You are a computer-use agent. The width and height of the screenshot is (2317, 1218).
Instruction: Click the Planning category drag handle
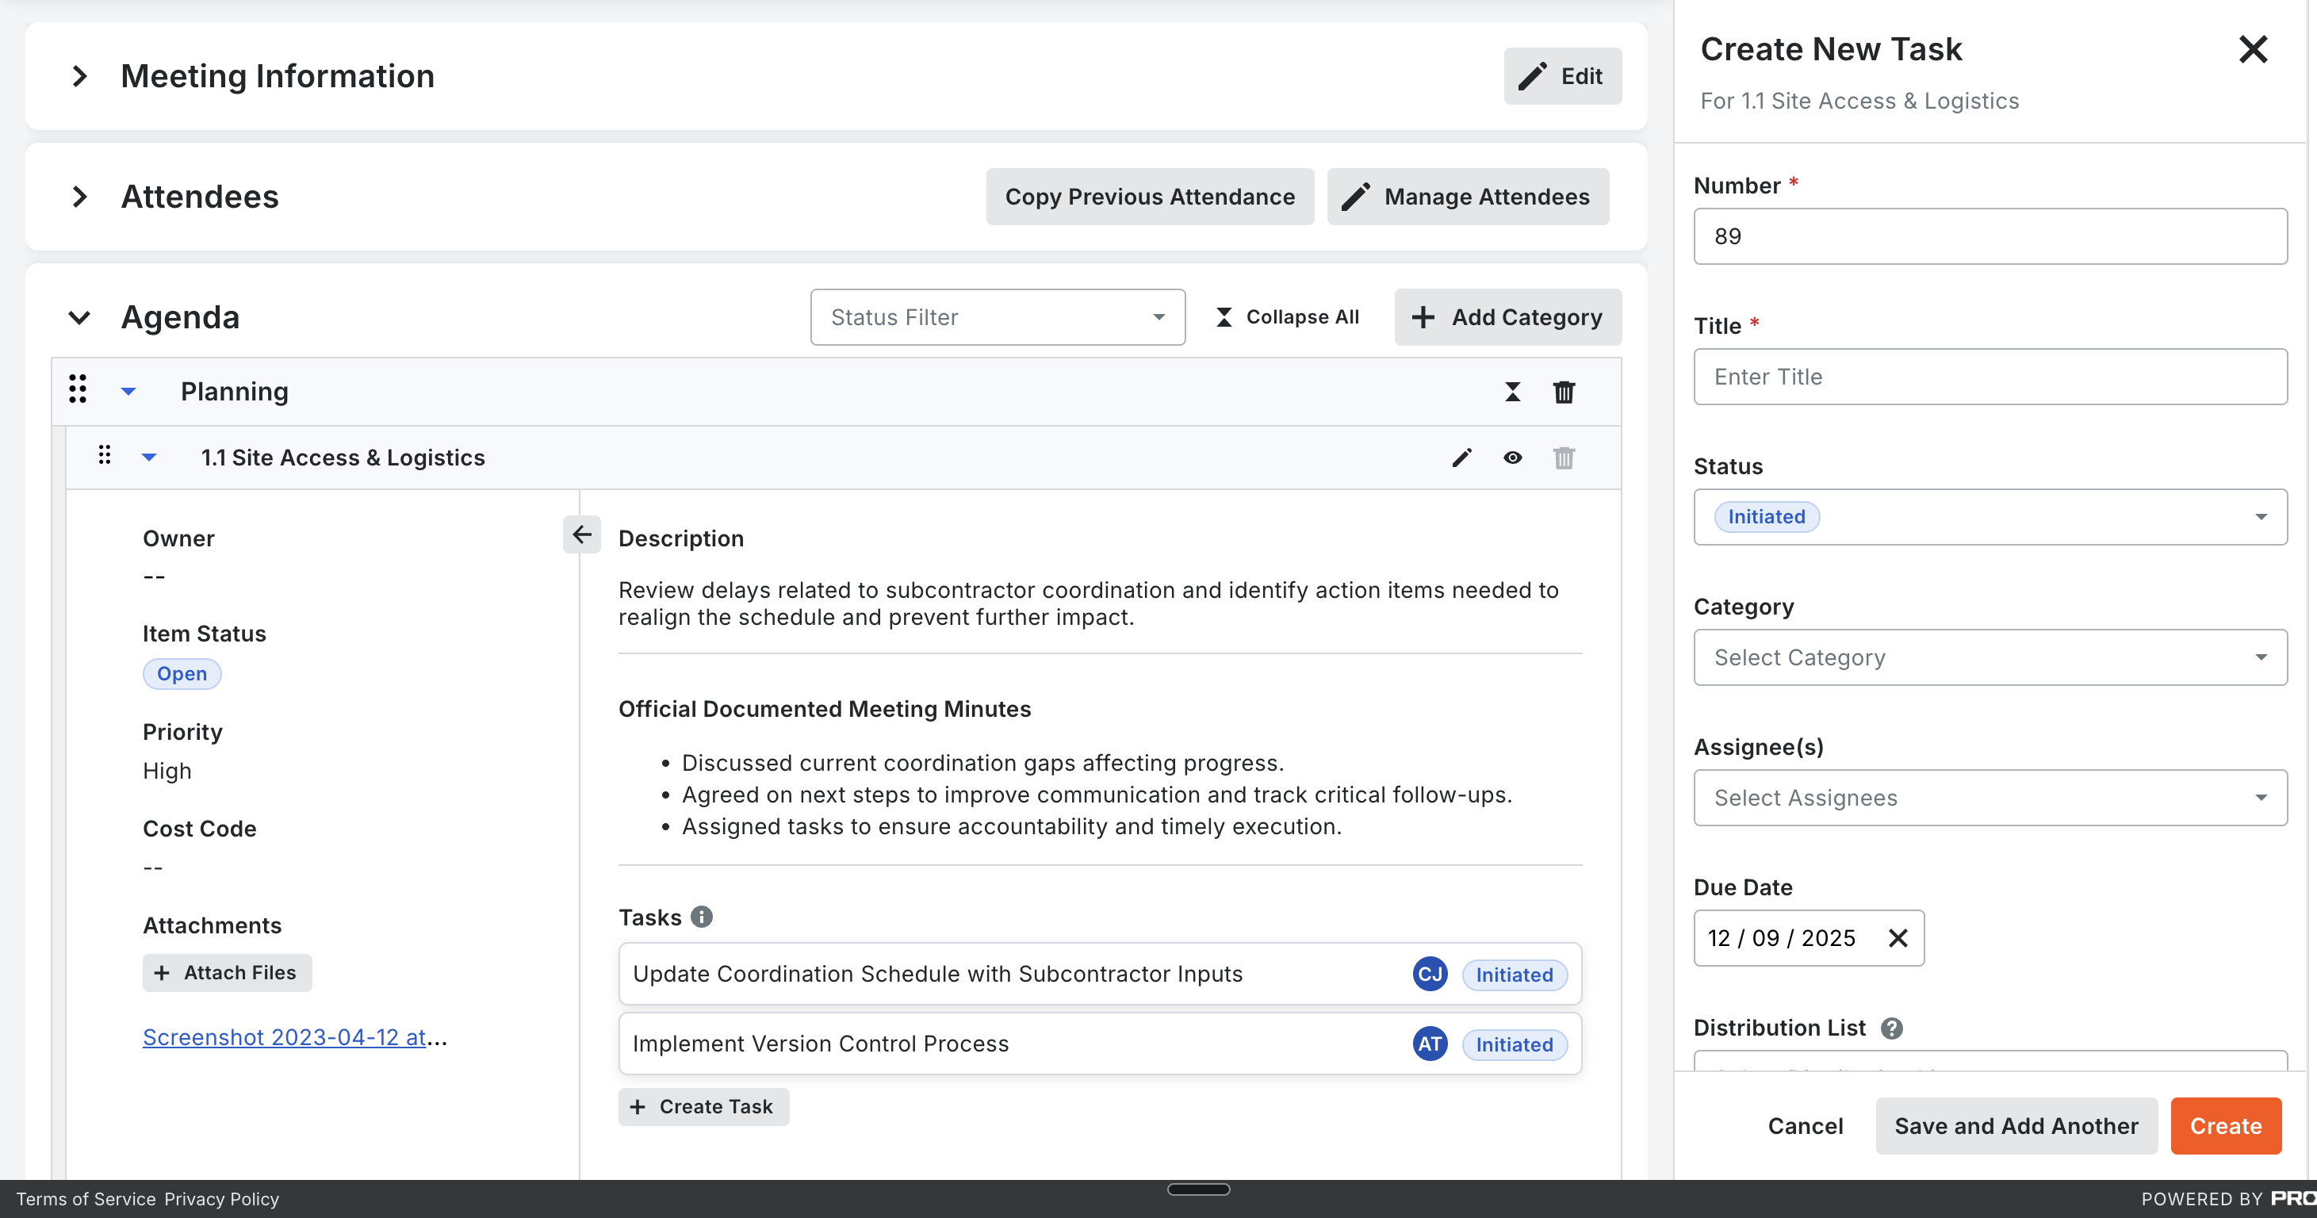79,389
